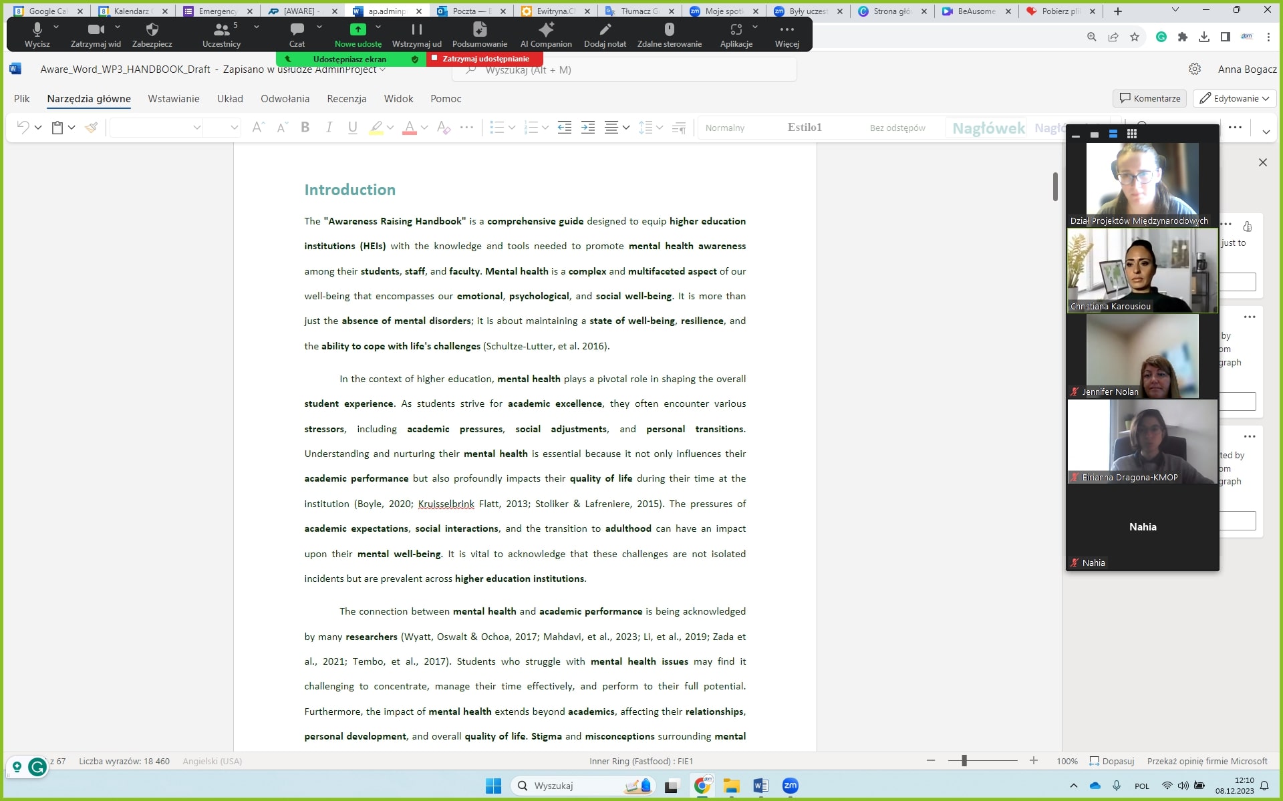1283x801 pixels.
Task: Open the Zoom Czat panel
Action: pyautogui.click(x=297, y=35)
